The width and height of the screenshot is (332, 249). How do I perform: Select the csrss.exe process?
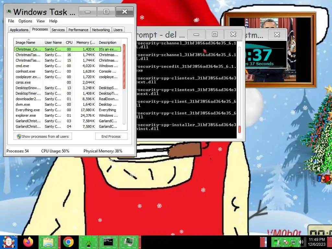point(67,82)
